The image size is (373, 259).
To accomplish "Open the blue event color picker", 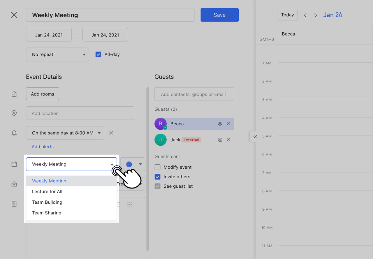I will (133, 164).
